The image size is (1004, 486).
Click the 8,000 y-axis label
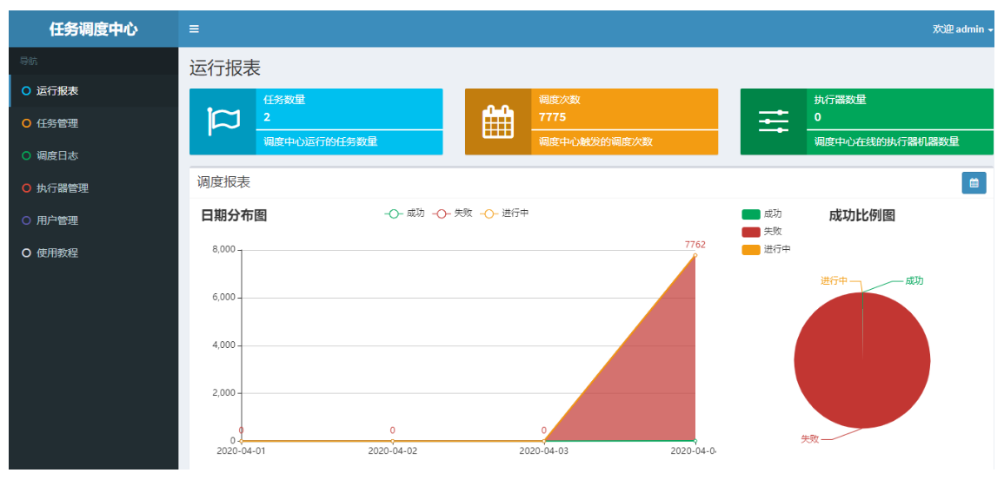[223, 249]
